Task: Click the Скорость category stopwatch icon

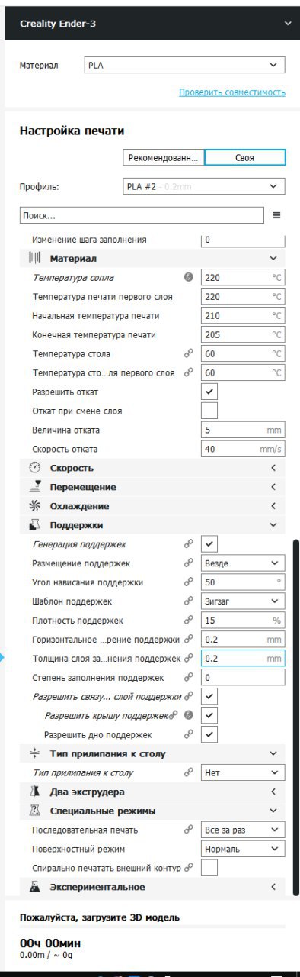Action: (35, 467)
